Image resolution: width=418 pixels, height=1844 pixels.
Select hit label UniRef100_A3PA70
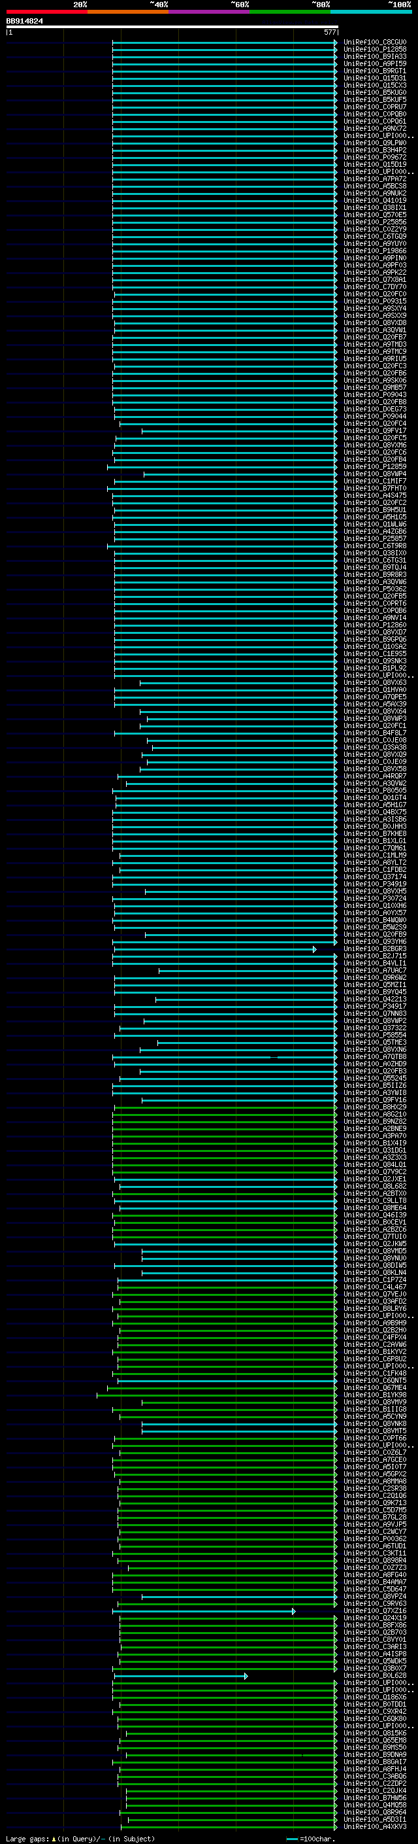374,1136
